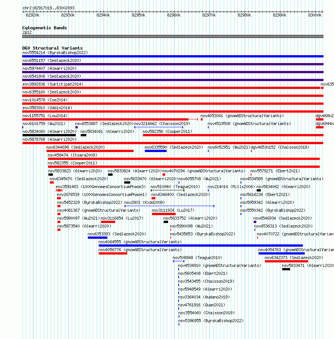Viewport: 334px width, 339px height.
Task: Select dgv4653n152 (Chaisson2019) label
Action: pyautogui.click(x=280, y=148)
